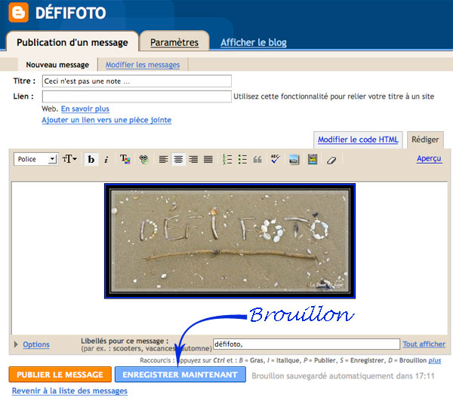
Task: Click the add video icon
Action: (x=313, y=159)
